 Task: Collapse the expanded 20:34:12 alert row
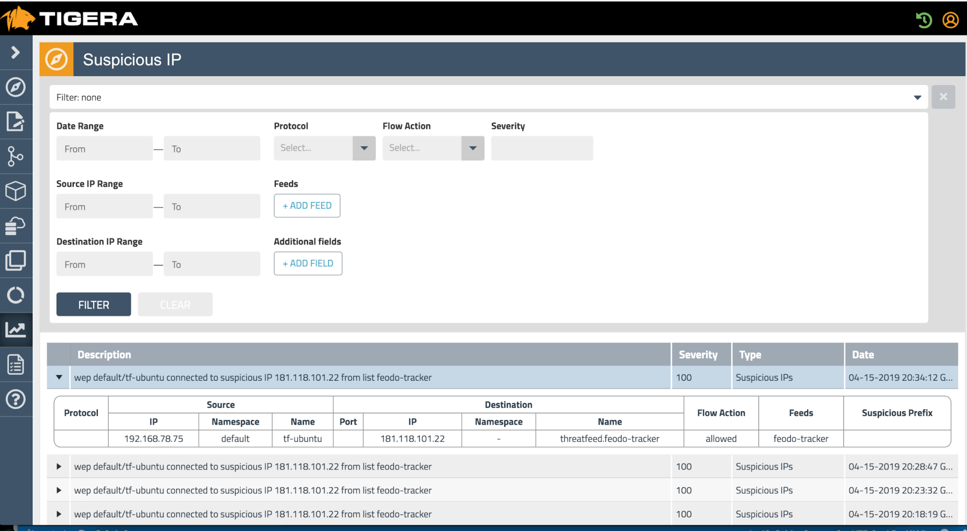point(59,377)
